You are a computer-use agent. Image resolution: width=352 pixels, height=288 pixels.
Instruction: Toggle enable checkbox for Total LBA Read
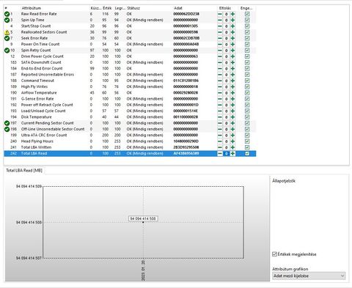click(247, 153)
